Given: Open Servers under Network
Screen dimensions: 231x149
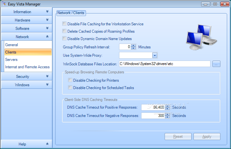Looking at the screenshot, I should (28, 59).
